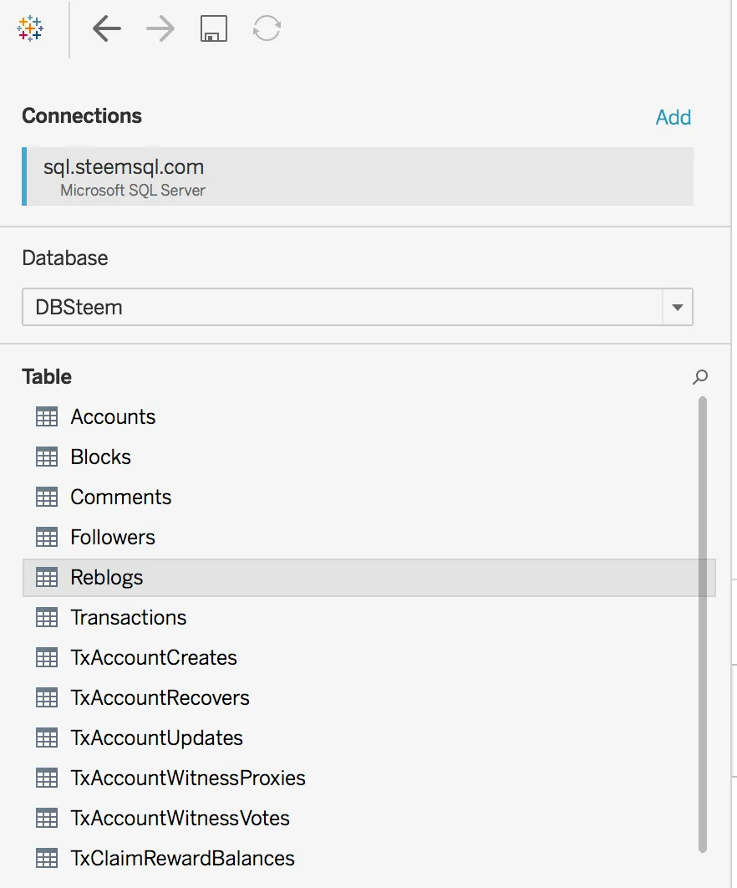
Task: Go forward with the right arrow
Action: (160, 28)
